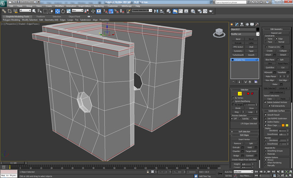
Task: Open the Hierarchy command panel tab
Action: [x=242, y=24]
